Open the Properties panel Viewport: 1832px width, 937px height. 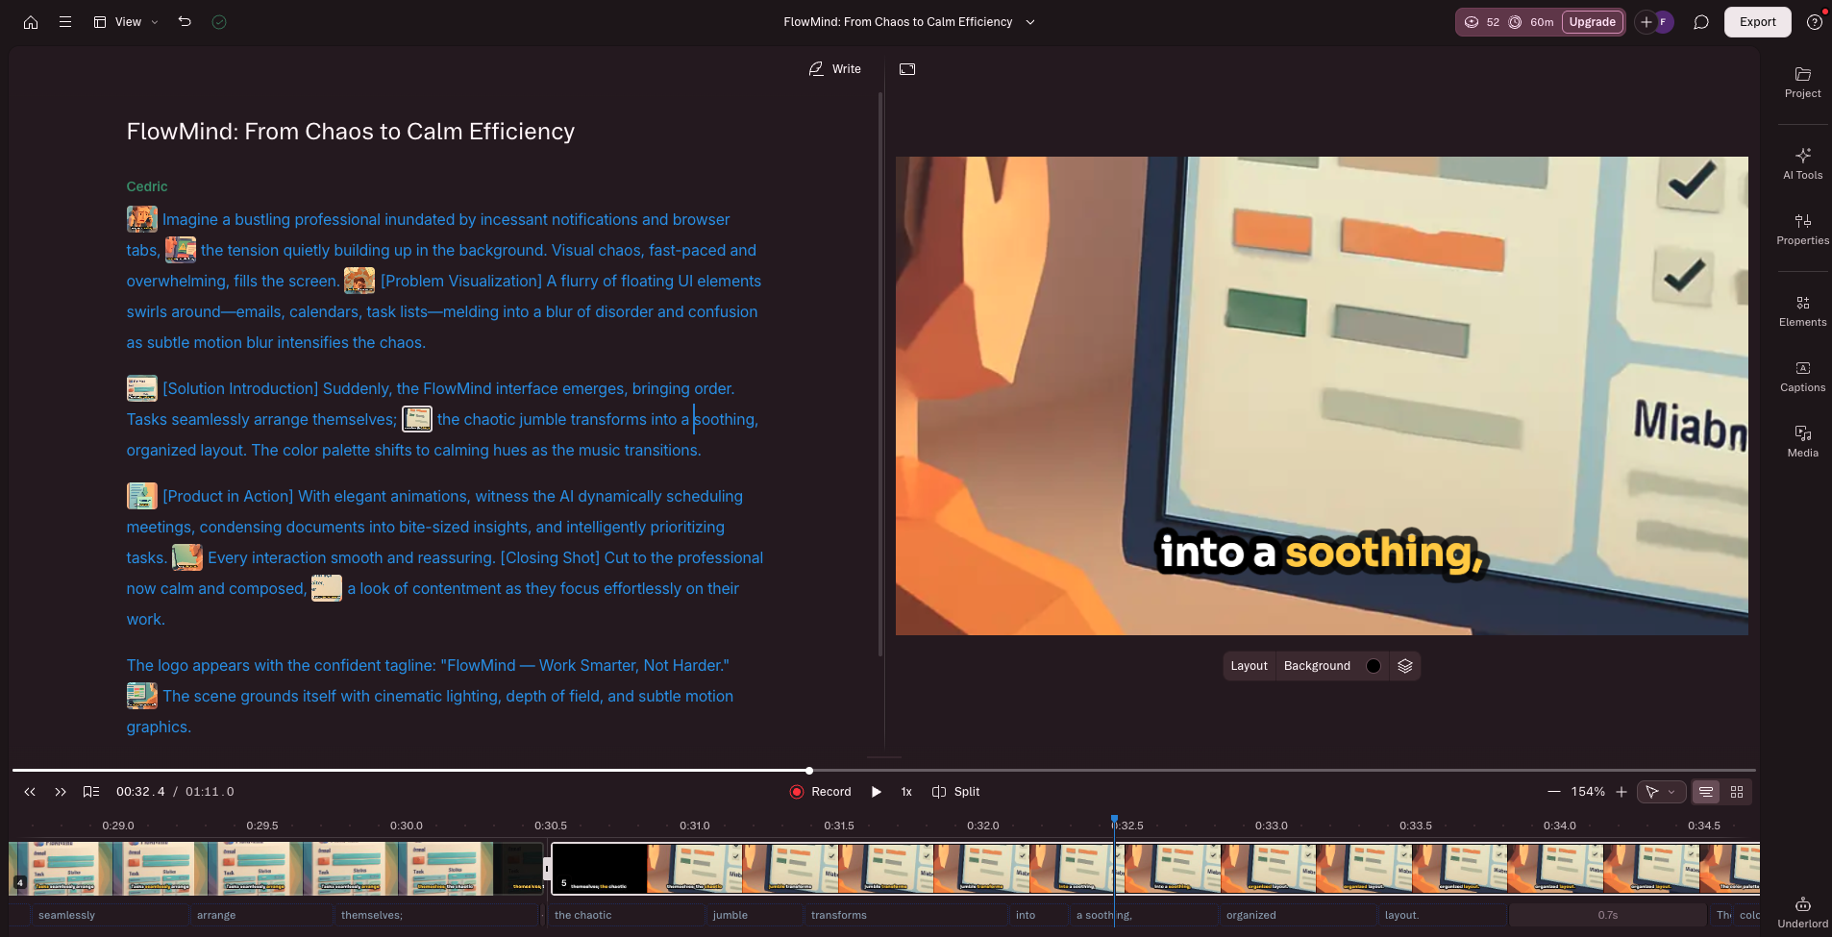coord(1800,229)
